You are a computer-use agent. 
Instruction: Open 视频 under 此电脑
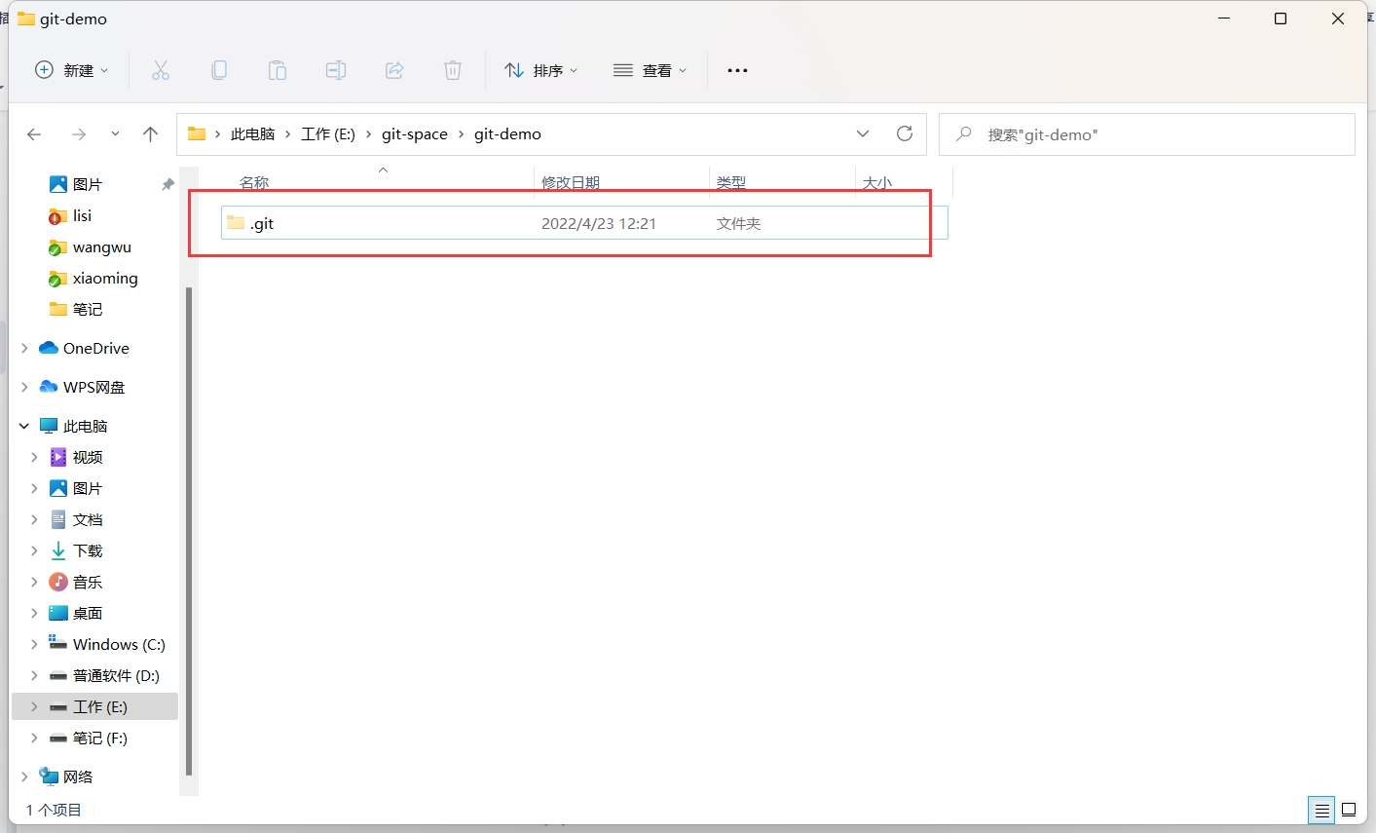pos(88,457)
